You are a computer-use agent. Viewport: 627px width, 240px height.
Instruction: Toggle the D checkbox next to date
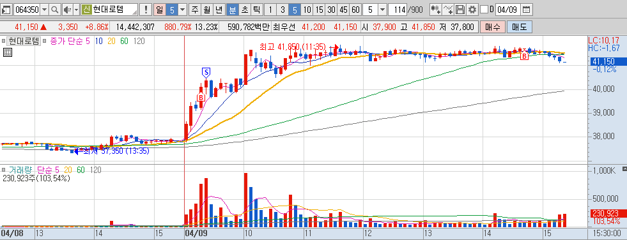pos(484,9)
